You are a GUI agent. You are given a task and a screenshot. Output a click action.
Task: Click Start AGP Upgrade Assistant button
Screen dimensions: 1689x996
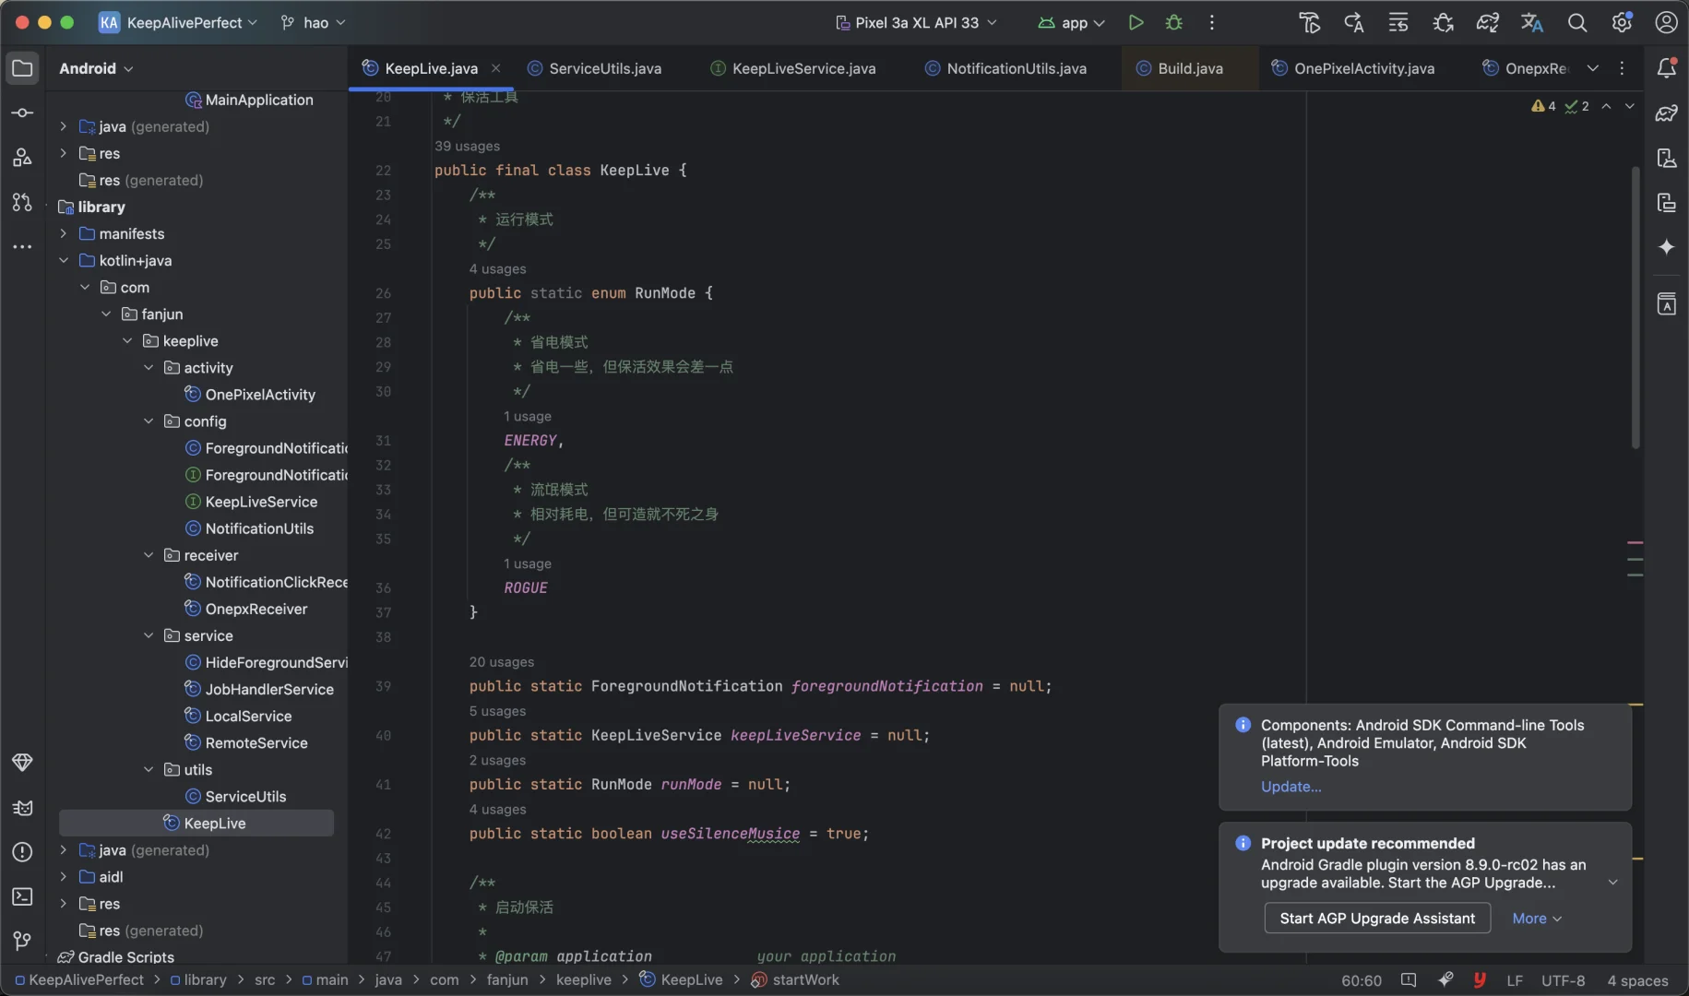pyautogui.click(x=1376, y=919)
